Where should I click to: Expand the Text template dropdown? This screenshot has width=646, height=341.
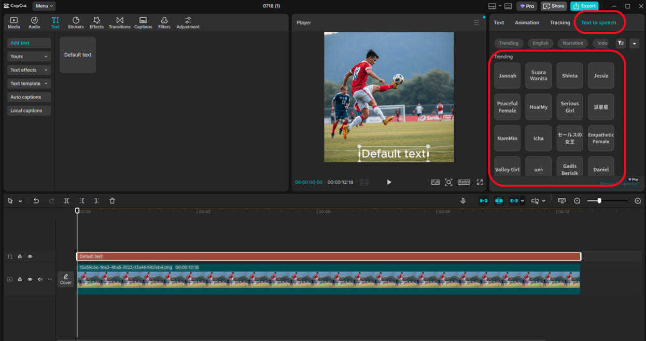tap(29, 84)
